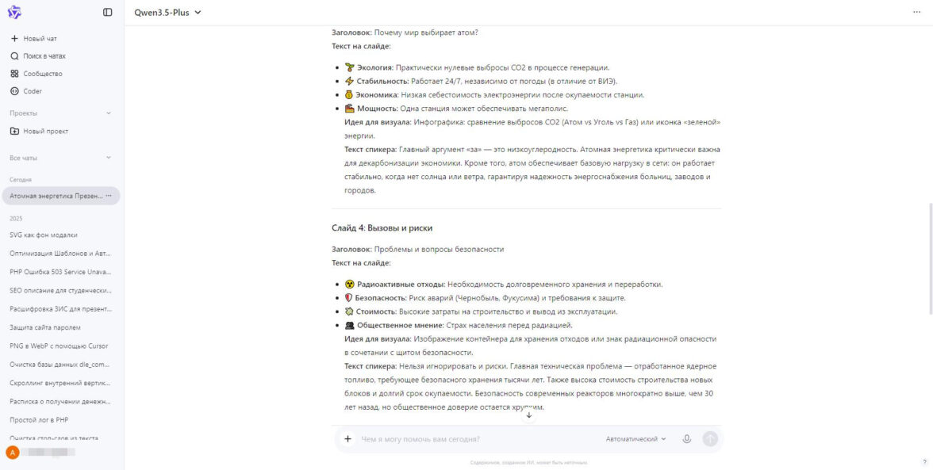Open the 'SVG как фон модалки' chat
933x470 pixels.
coord(44,235)
